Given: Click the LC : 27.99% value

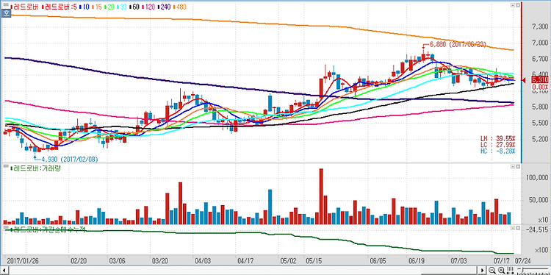Looking at the screenshot, I should tap(498, 145).
